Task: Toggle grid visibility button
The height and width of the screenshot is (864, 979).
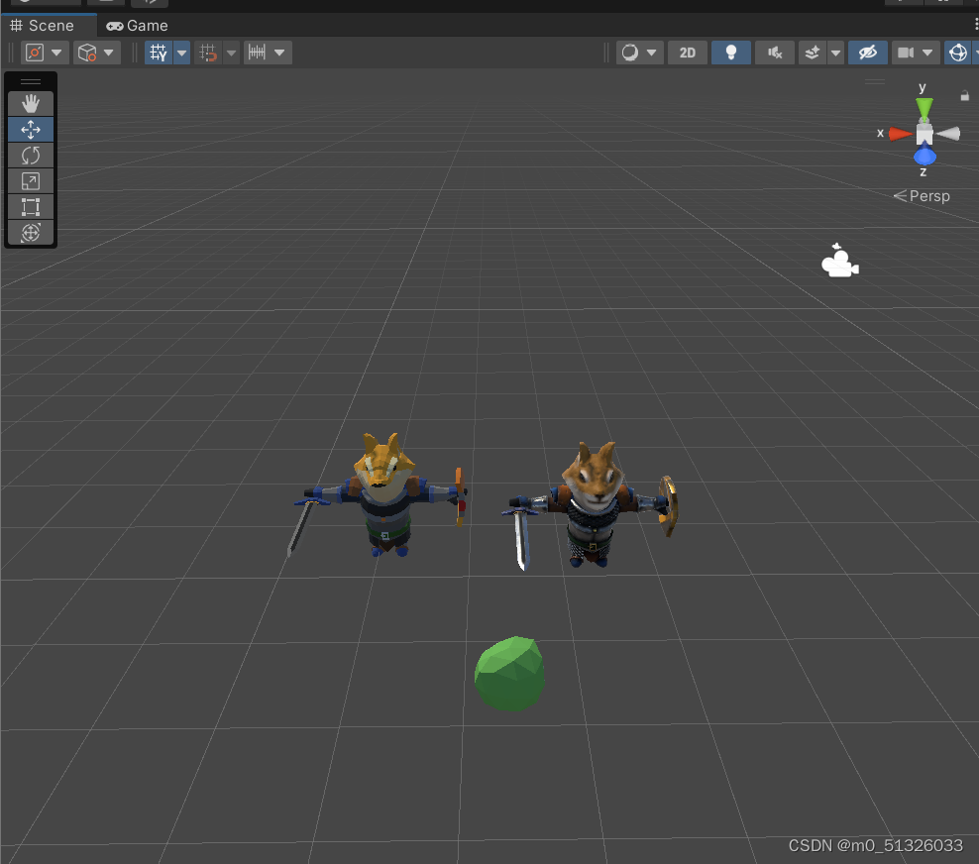Action: coord(159,53)
